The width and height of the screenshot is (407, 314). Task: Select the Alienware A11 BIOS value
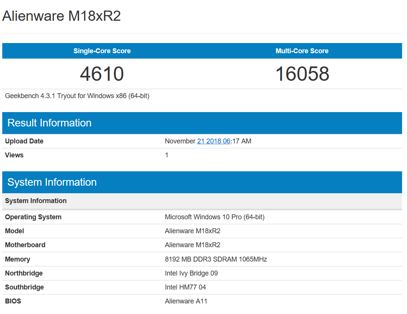click(x=186, y=301)
